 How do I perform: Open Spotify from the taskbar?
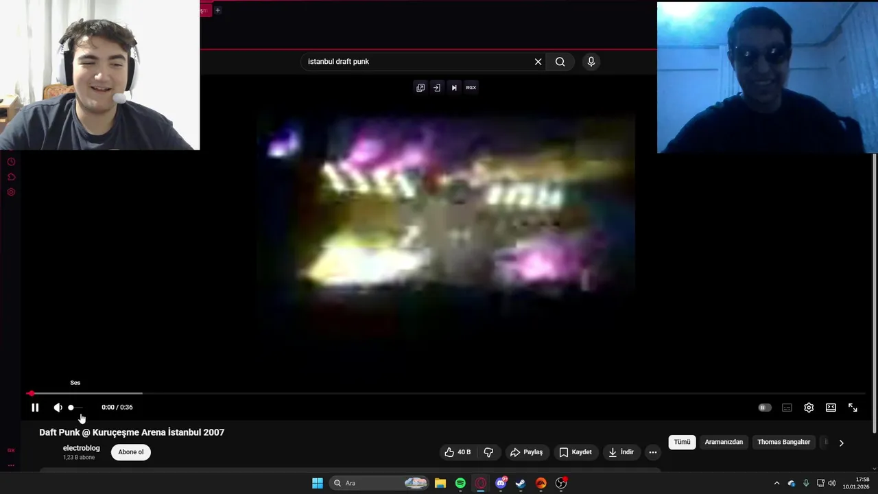(x=460, y=483)
